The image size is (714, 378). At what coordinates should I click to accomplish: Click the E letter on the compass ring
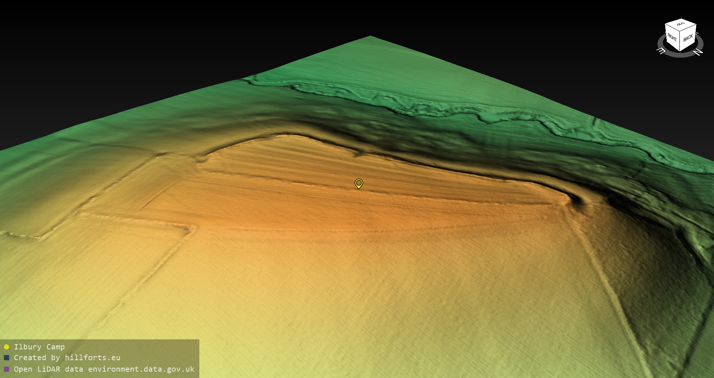pyautogui.click(x=661, y=51)
